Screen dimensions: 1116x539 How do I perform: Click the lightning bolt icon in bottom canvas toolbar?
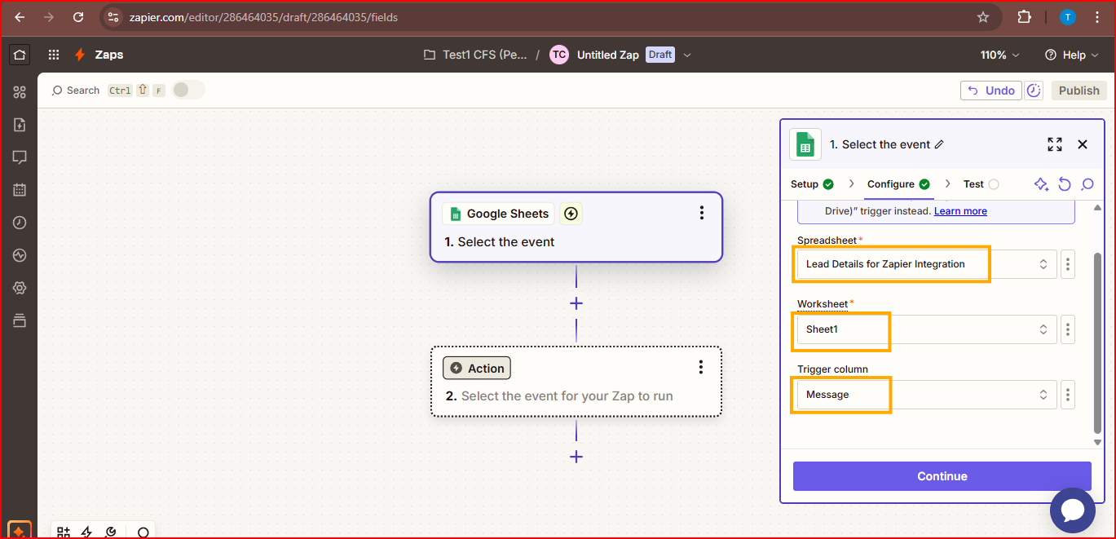tap(86, 532)
